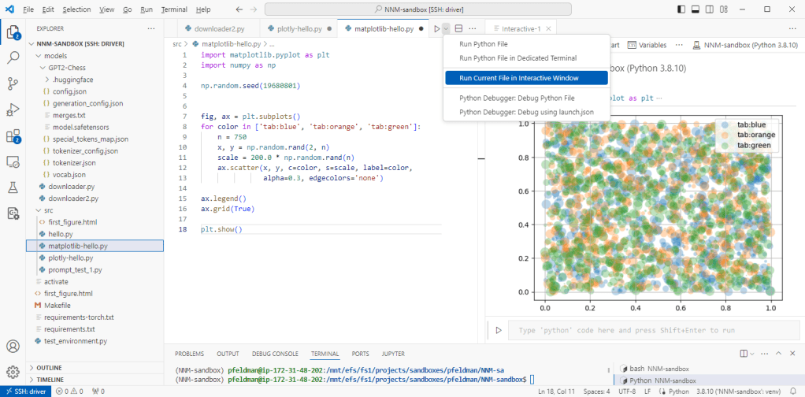Open the Source Control view
The height and width of the screenshot is (397, 805).
tap(13, 83)
